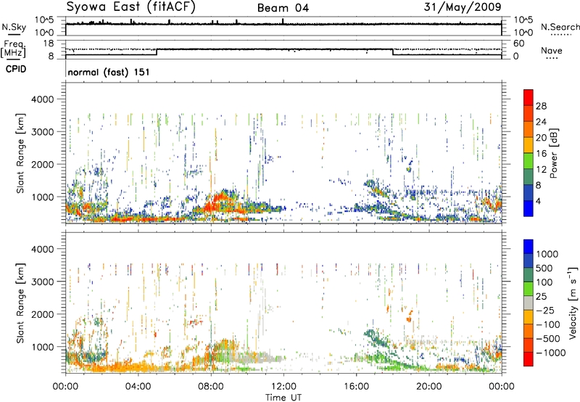Pick the red top segment of power colorbar
The width and height of the screenshot is (580, 402).
529,97
